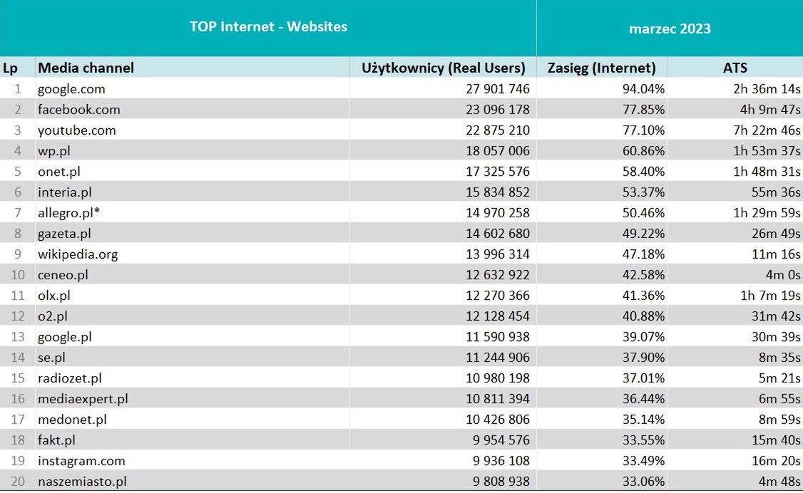Click the google.com row entry
The height and width of the screenshot is (493, 803).
pyautogui.click(x=71, y=89)
